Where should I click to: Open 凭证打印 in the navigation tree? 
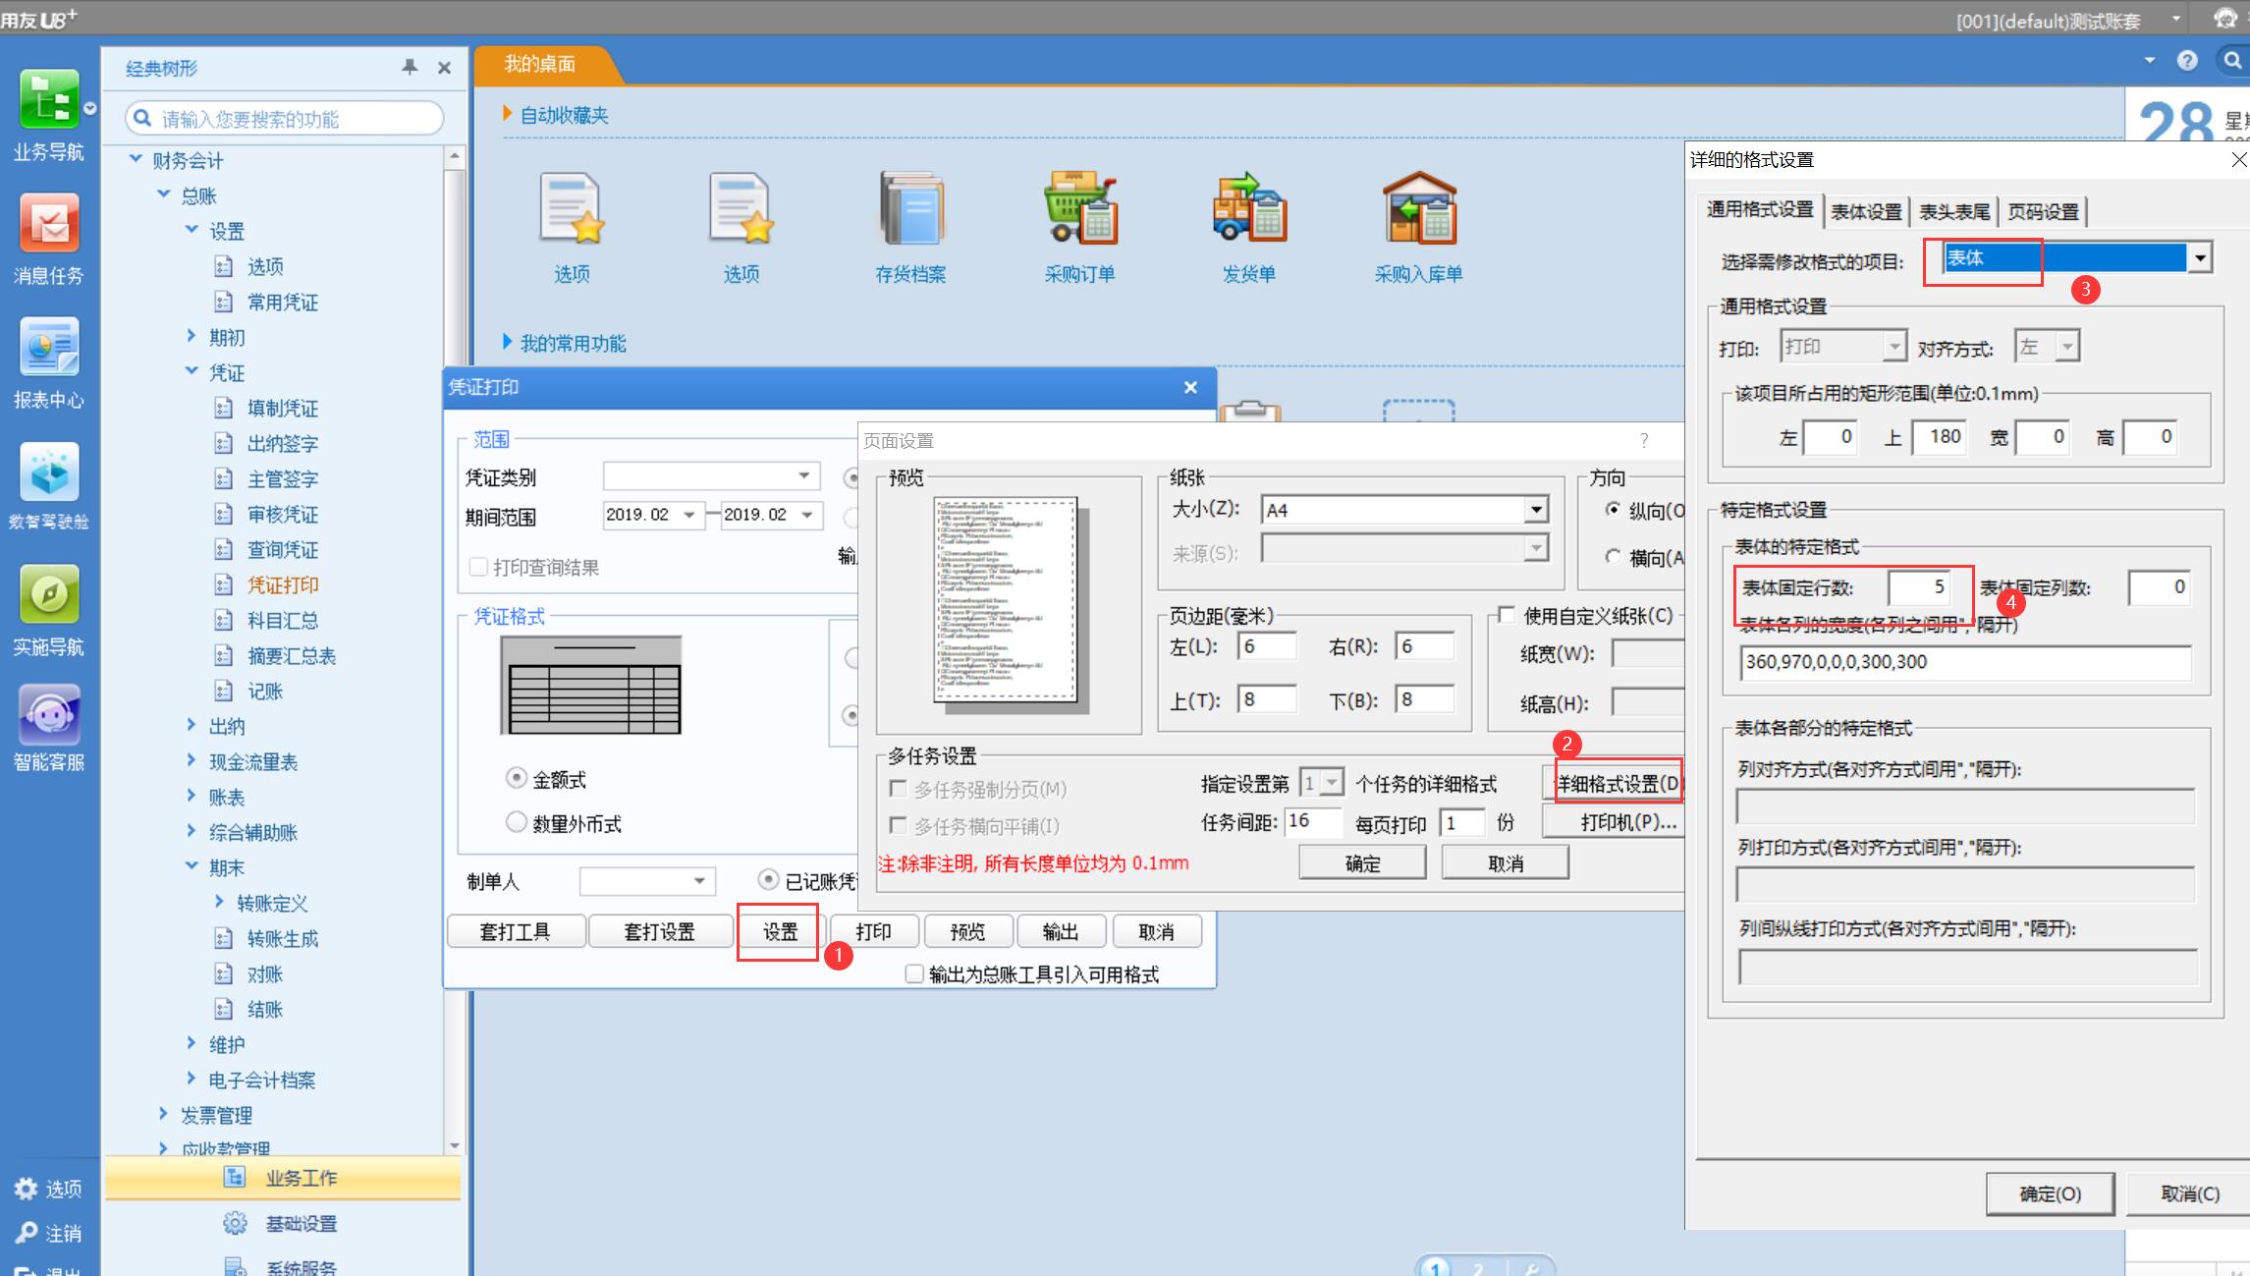click(283, 584)
